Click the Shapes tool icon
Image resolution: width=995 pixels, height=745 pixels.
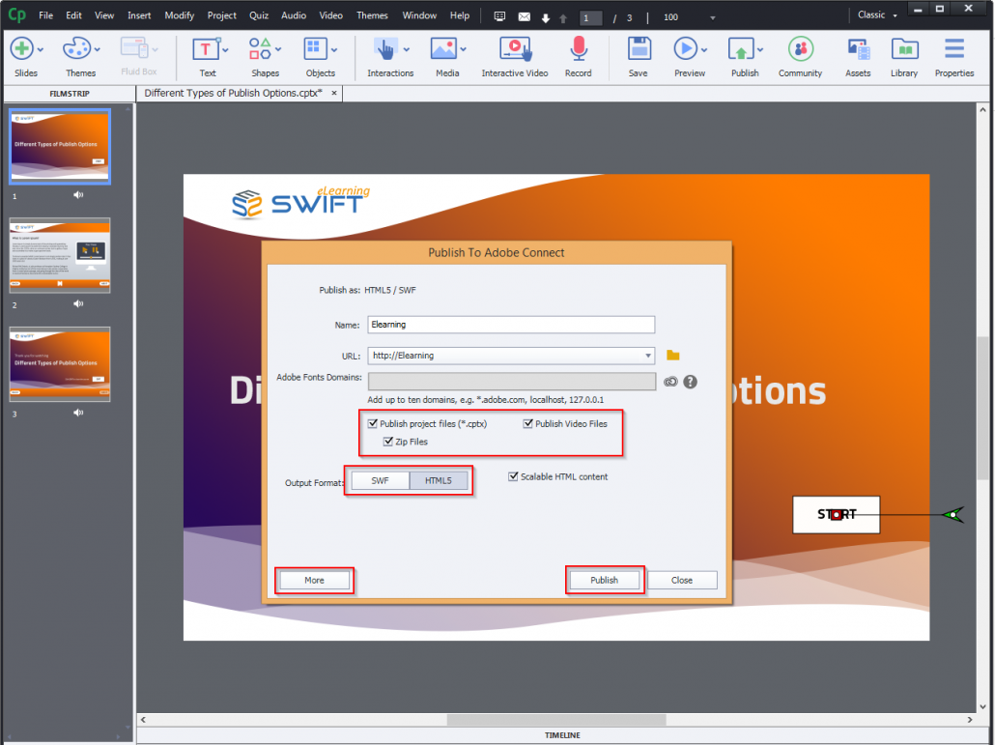(x=260, y=49)
